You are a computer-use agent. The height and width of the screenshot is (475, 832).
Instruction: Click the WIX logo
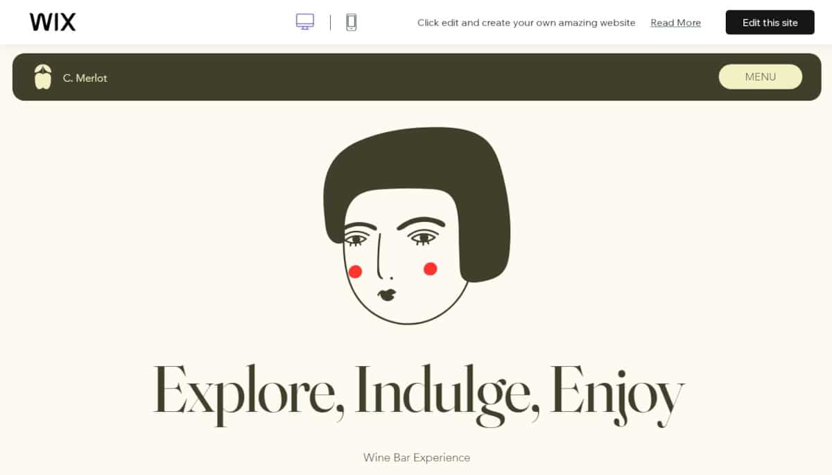click(53, 22)
